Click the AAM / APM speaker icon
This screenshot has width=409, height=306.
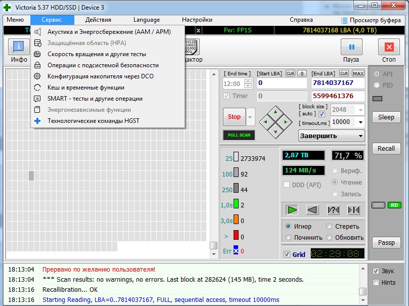(x=37, y=32)
